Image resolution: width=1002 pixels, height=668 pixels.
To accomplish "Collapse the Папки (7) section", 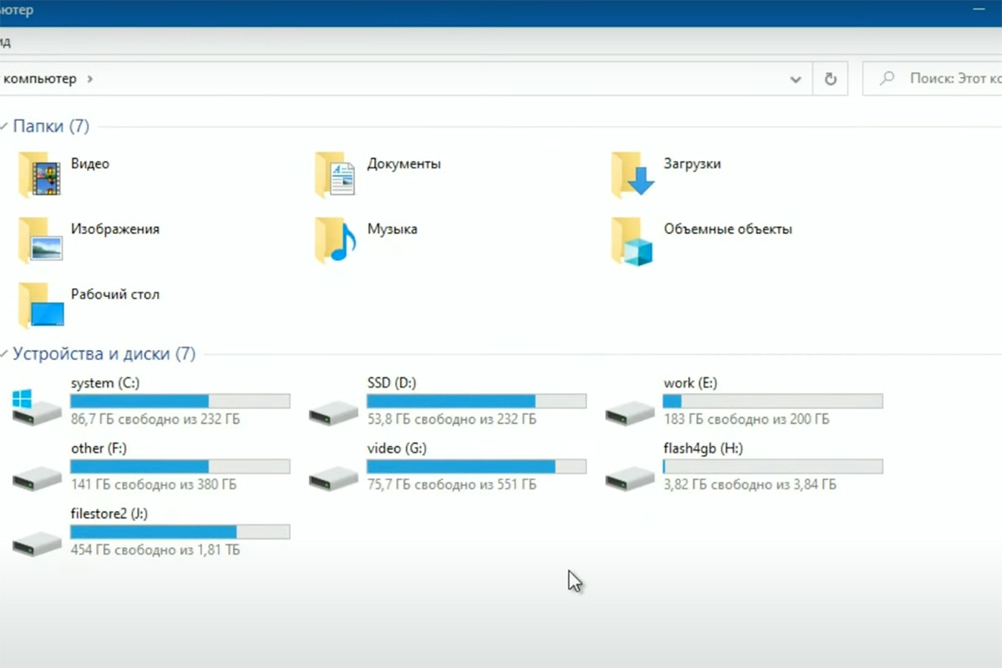I will (x=4, y=127).
